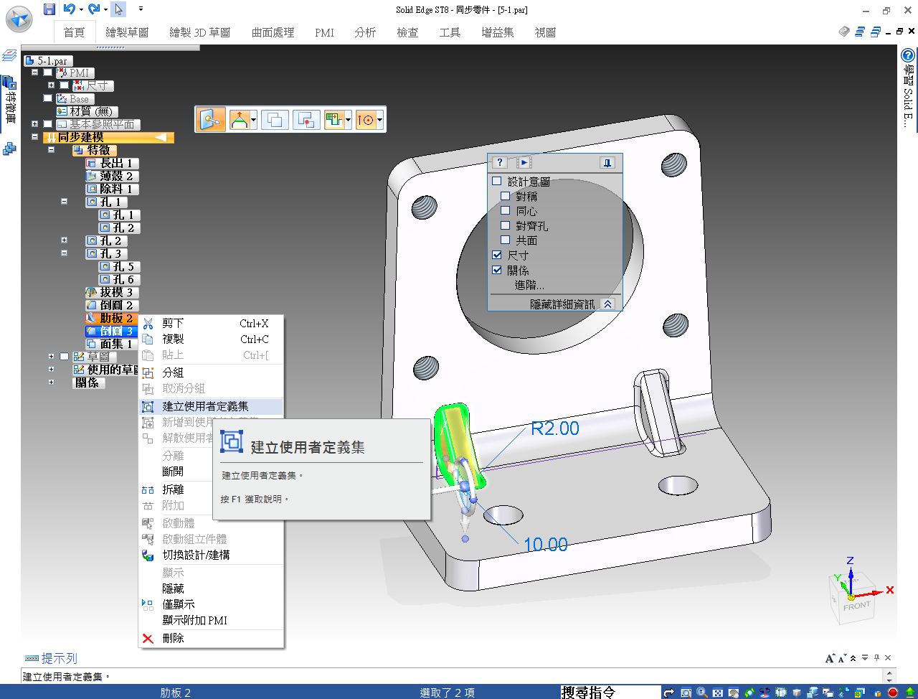Click the first select-tool icon in floating toolbar
Image resolution: width=918 pixels, height=699 pixels.
[212, 120]
